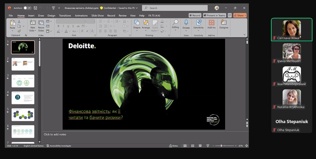Open the font name combo box

tap(71, 21)
